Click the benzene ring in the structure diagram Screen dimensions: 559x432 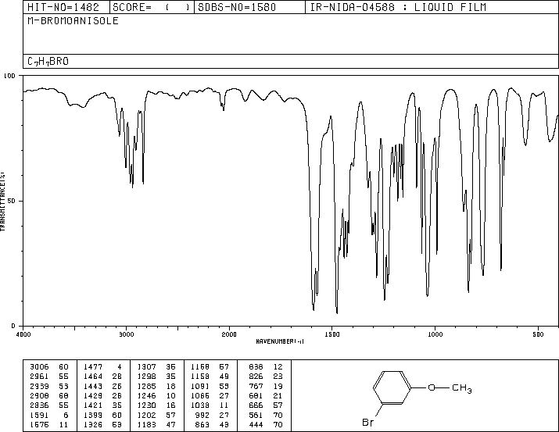(392, 387)
